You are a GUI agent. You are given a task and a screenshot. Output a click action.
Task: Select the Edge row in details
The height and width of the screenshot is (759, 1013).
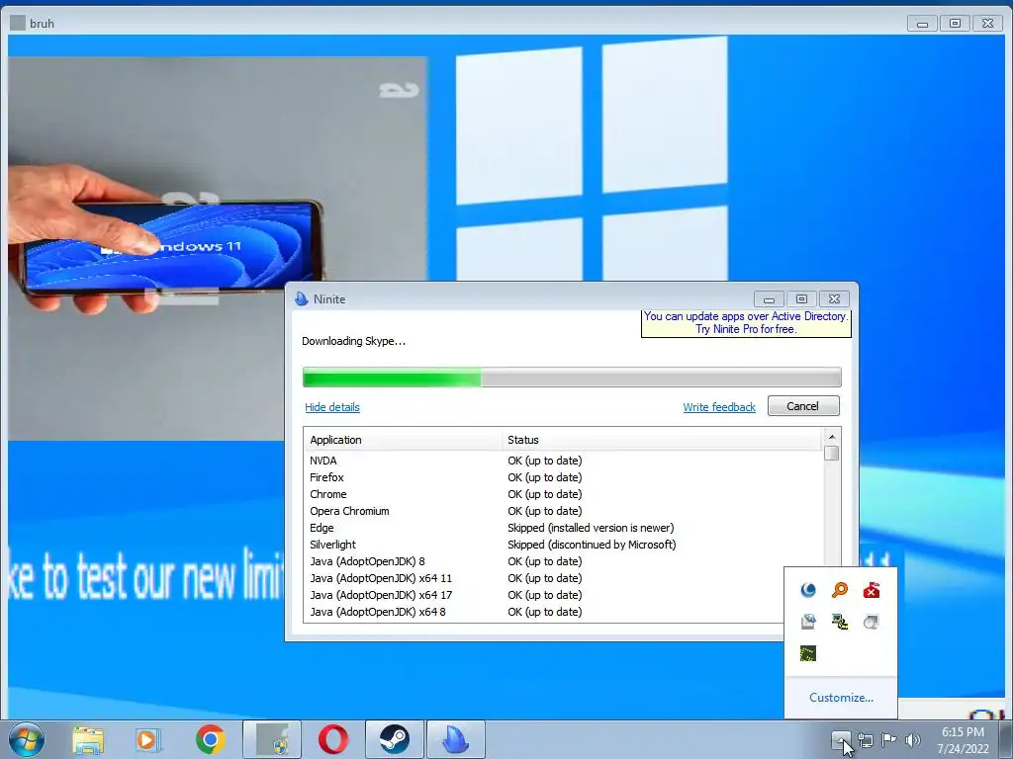(x=563, y=528)
